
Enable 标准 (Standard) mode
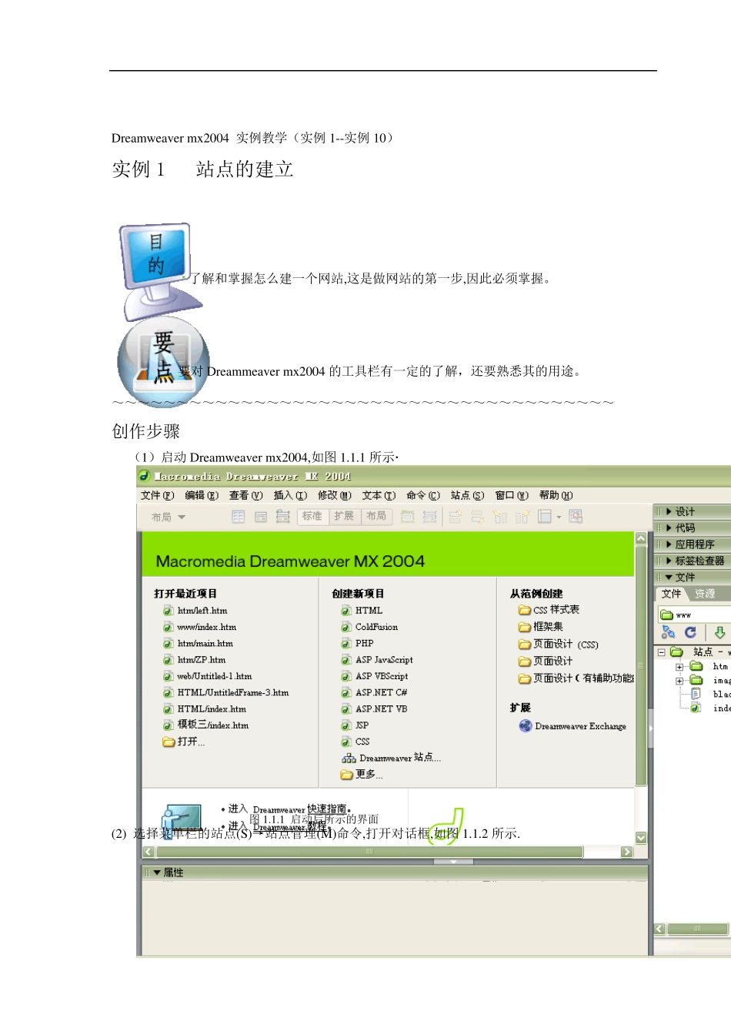(312, 516)
